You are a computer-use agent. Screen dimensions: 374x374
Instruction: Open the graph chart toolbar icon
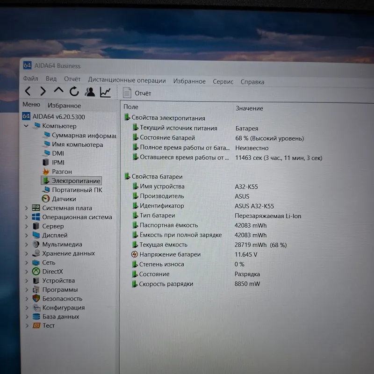coord(105,92)
